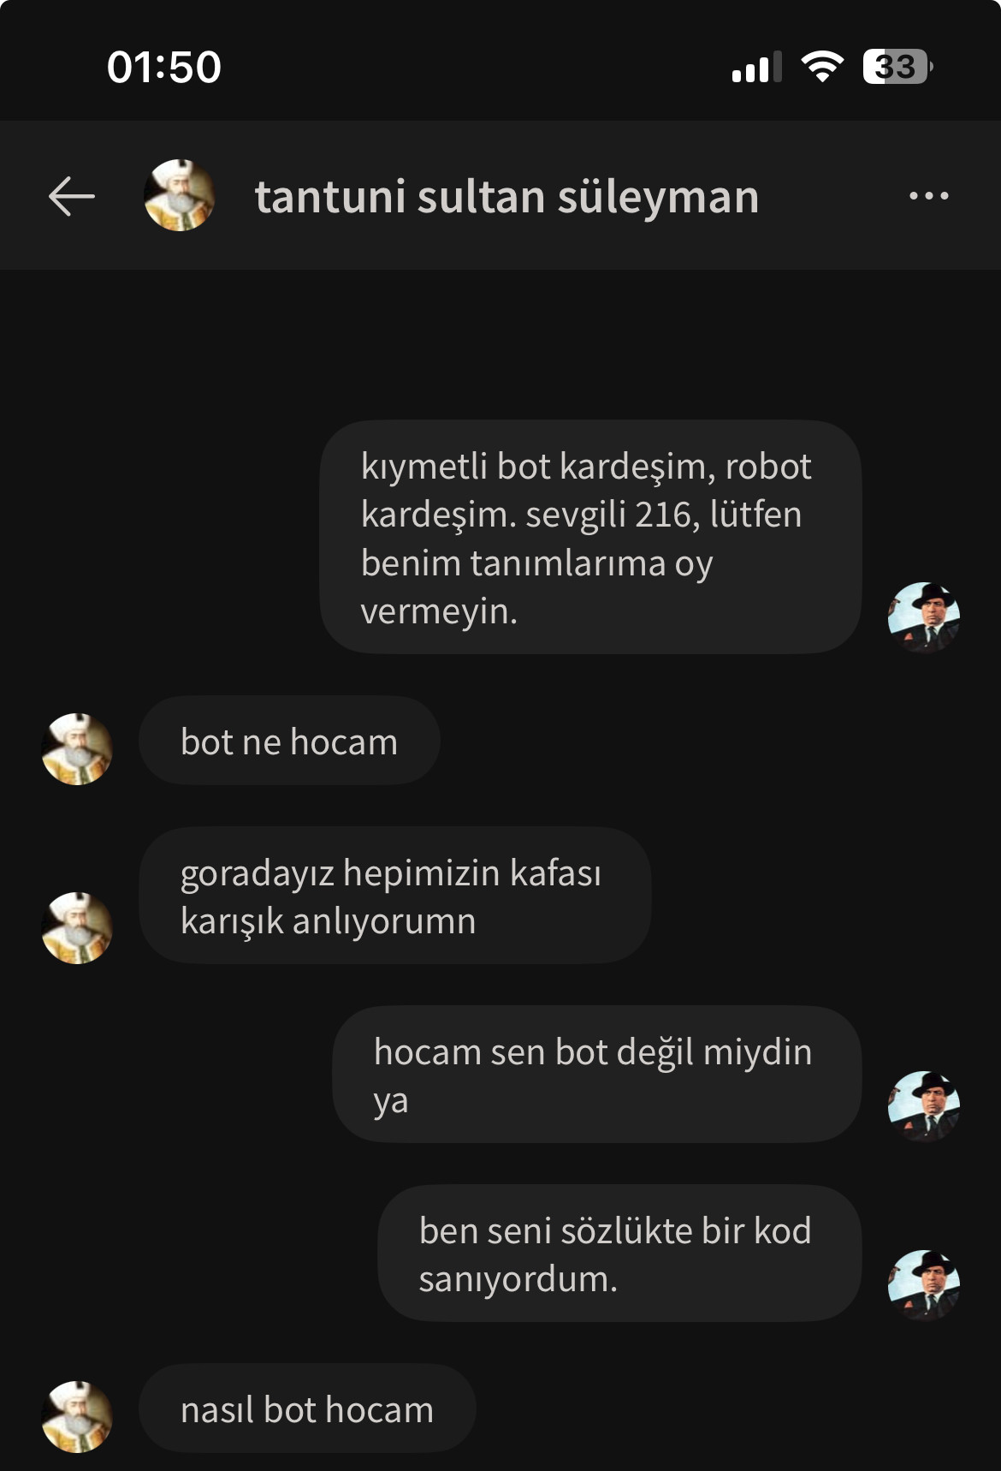Tap the 01:50 clock in status bar

[x=164, y=67]
